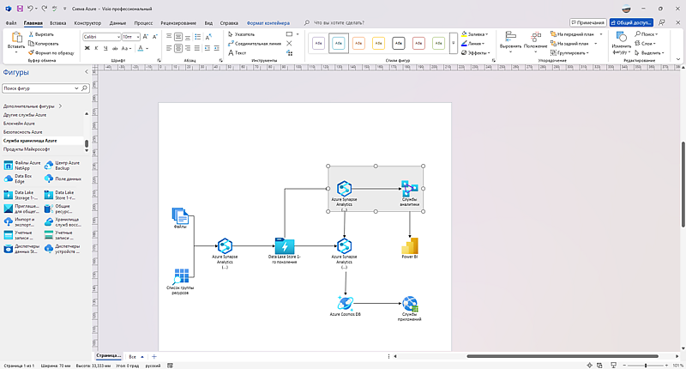The image size is (686, 369).
Task: Expand Дополнительные фигуры menu
Action: 60,106
